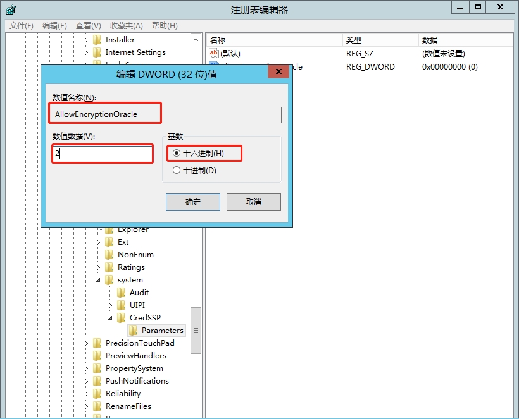This screenshot has height=419, width=519.
Task: Select the Audit folder icon
Action: click(x=122, y=293)
